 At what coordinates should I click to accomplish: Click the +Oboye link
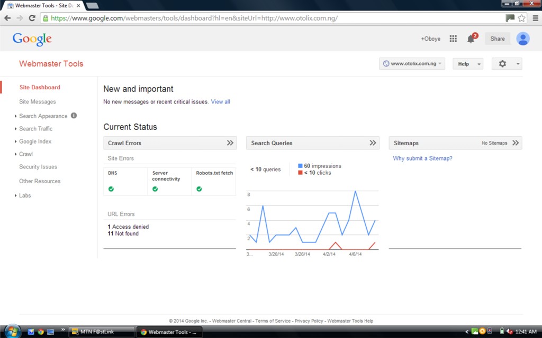pos(430,39)
